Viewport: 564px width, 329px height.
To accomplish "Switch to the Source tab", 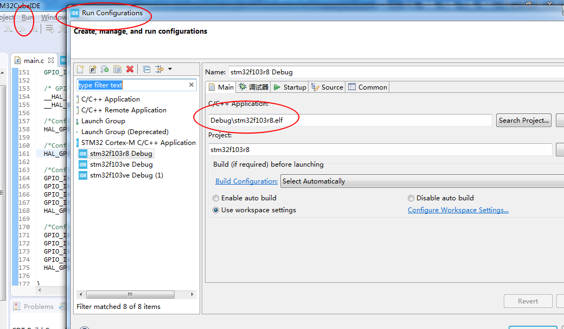I will tap(328, 87).
